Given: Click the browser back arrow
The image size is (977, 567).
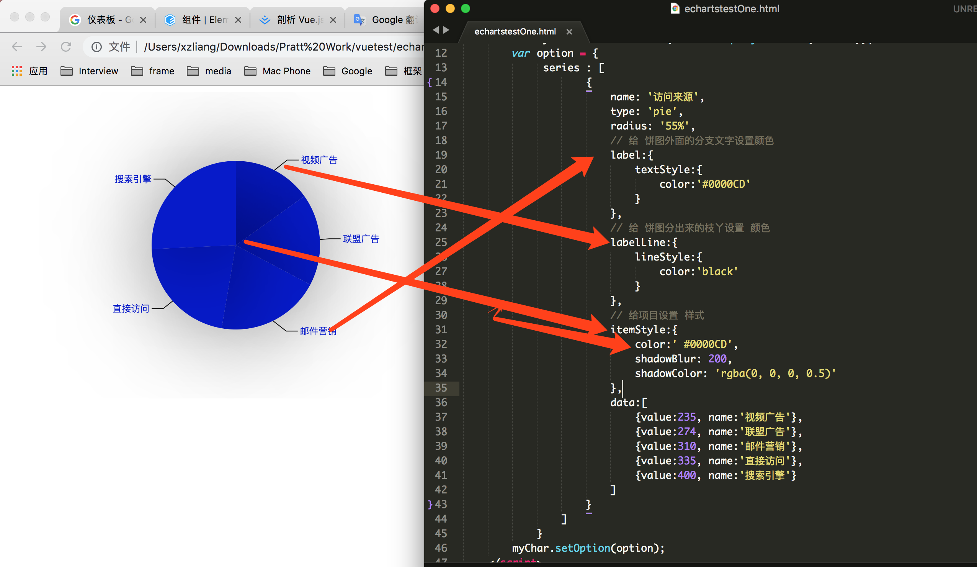Looking at the screenshot, I should (17, 47).
